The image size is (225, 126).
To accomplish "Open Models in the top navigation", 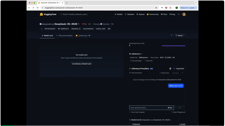I will coord(119,14).
